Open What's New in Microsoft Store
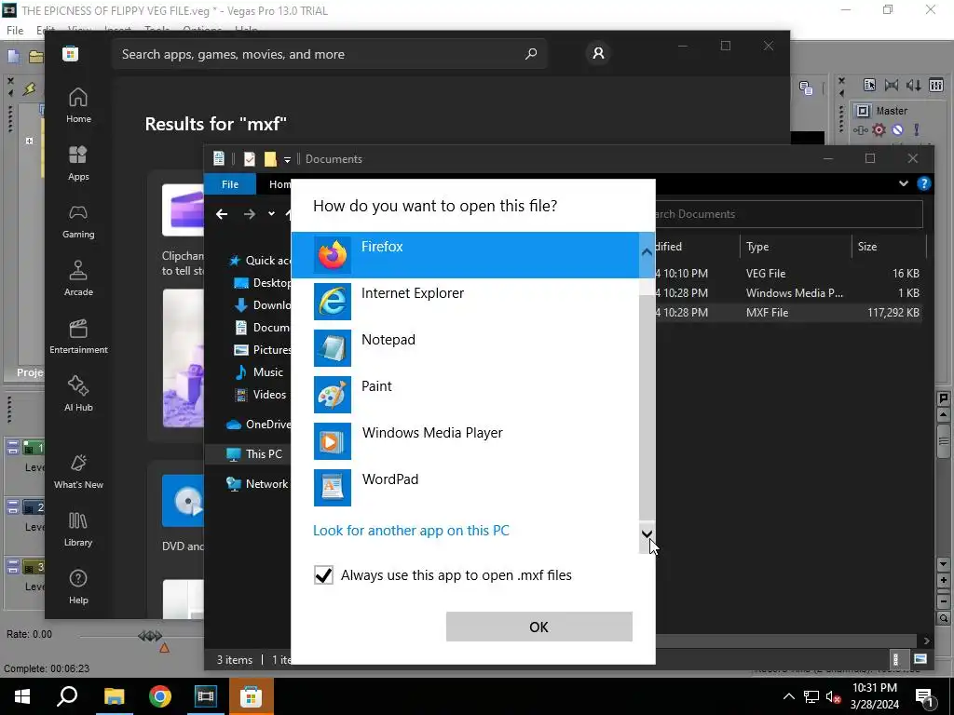Image resolution: width=954 pixels, height=715 pixels. coord(78,472)
